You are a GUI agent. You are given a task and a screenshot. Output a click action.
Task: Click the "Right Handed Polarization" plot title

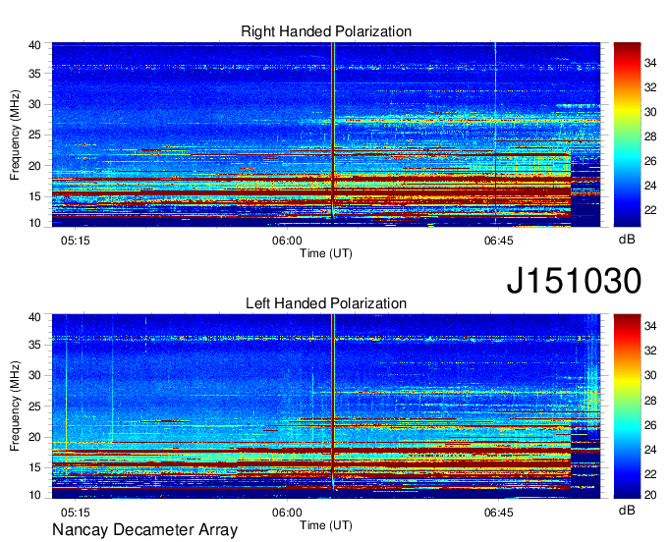326,31
